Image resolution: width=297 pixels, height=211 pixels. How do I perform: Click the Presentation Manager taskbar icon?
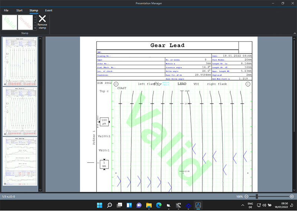point(198,205)
